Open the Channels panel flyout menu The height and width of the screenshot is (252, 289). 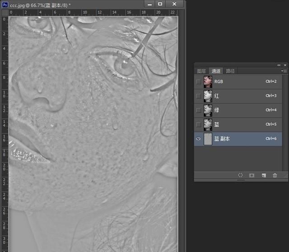284,71
